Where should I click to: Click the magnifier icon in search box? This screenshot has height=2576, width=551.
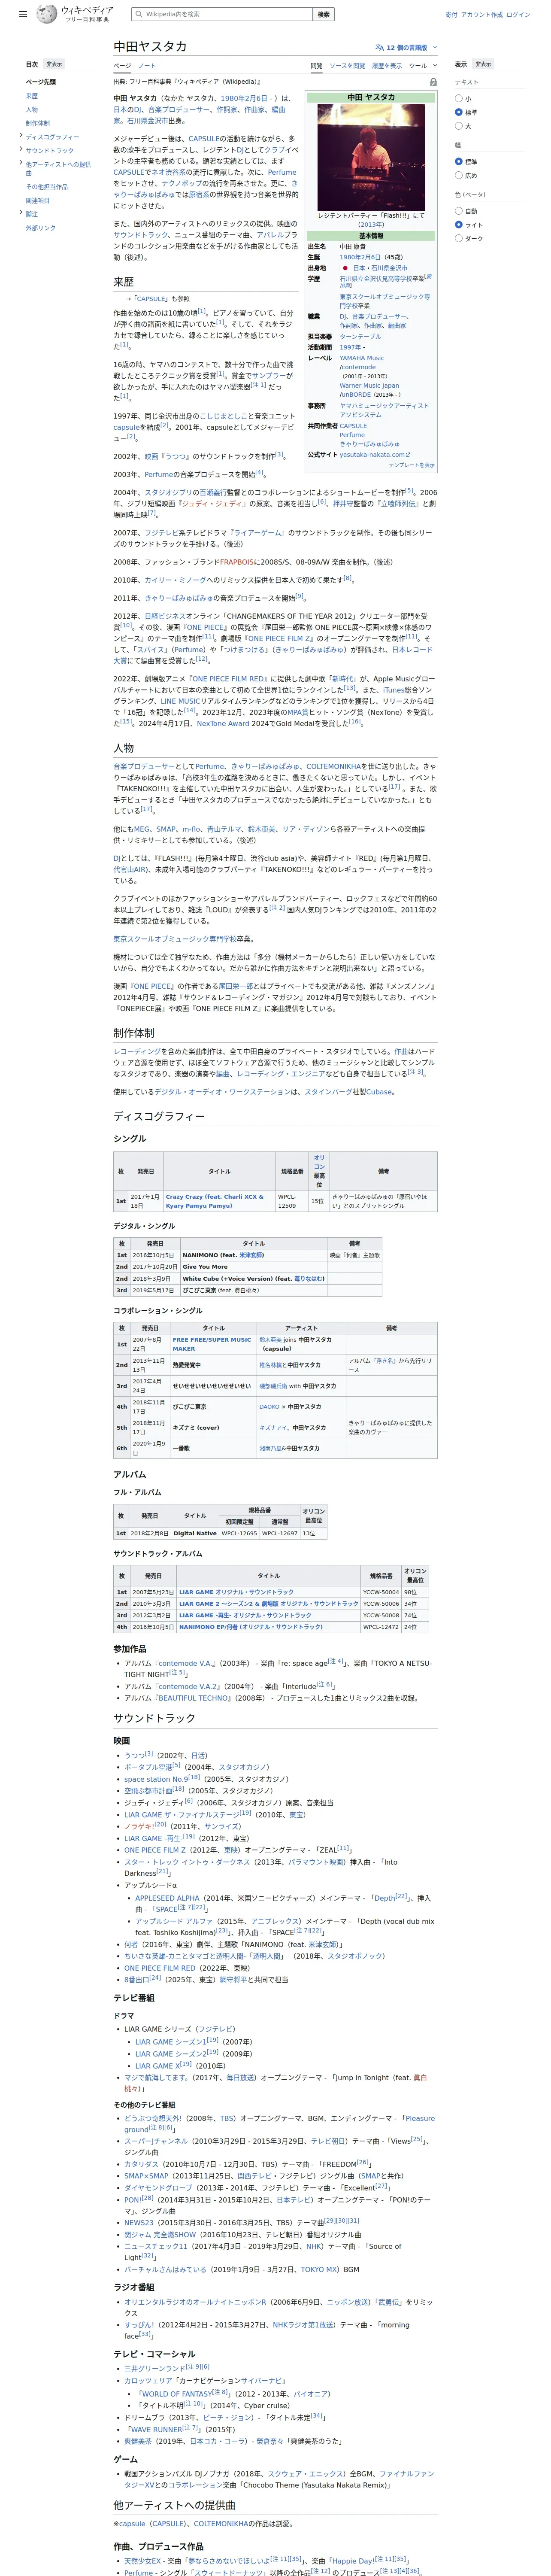click(x=138, y=15)
